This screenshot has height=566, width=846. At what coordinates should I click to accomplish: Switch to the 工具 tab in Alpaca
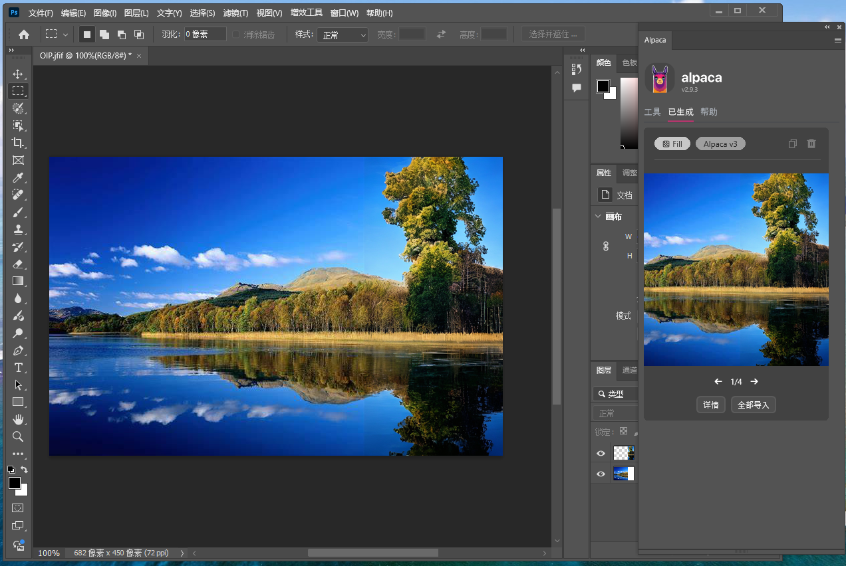(x=652, y=112)
